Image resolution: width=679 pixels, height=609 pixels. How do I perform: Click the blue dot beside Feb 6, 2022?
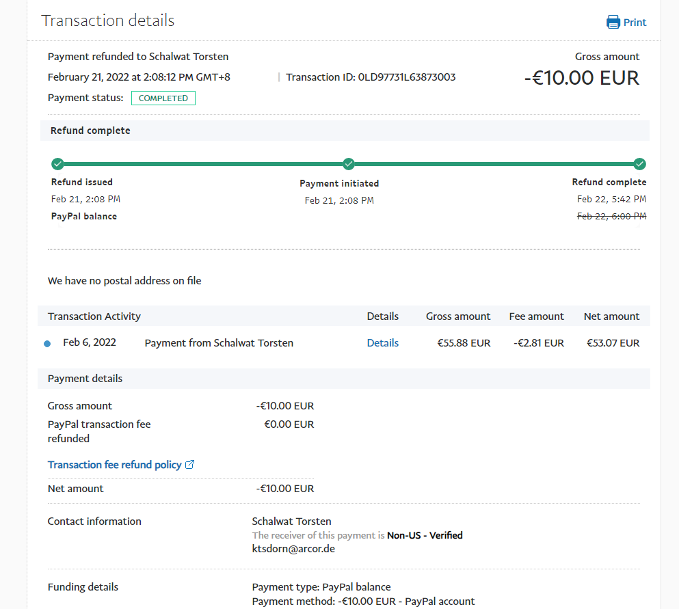[x=47, y=344]
